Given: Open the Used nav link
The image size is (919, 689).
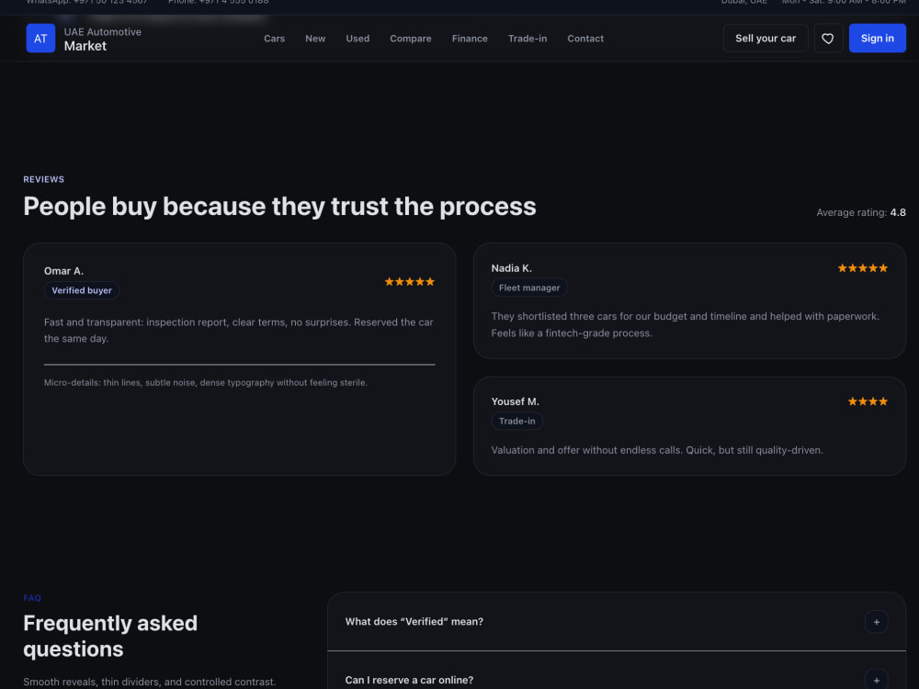Looking at the screenshot, I should [x=357, y=38].
